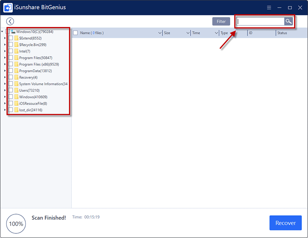Check the Program Files(50847) checkbox
Viewport: 308px width, 238px height.
tap(11, 57)
